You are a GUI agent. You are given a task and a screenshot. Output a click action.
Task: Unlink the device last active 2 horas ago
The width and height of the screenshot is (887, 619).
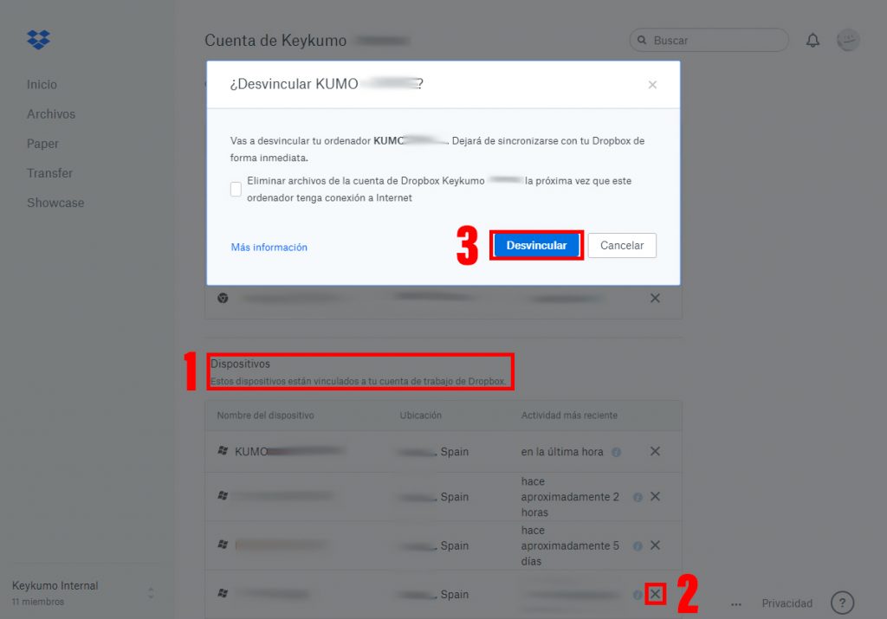coord(655,496)
